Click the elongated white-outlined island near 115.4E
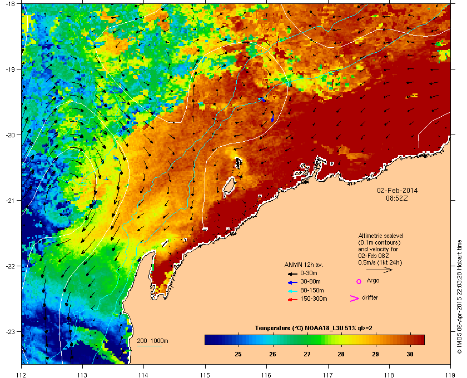The image size is (467, 378). (229, 187)
